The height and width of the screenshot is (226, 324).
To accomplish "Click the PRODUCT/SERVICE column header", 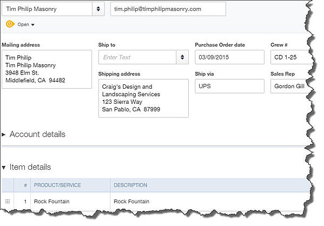I will click(x=57, y=185).
